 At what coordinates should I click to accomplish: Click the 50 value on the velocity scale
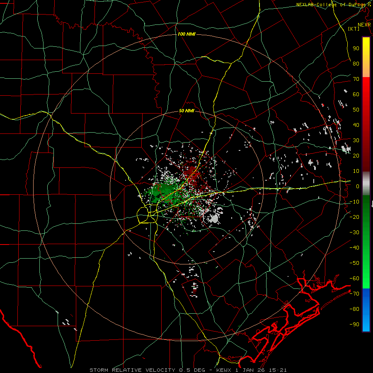pyautogui.click(x=356, y=110)
